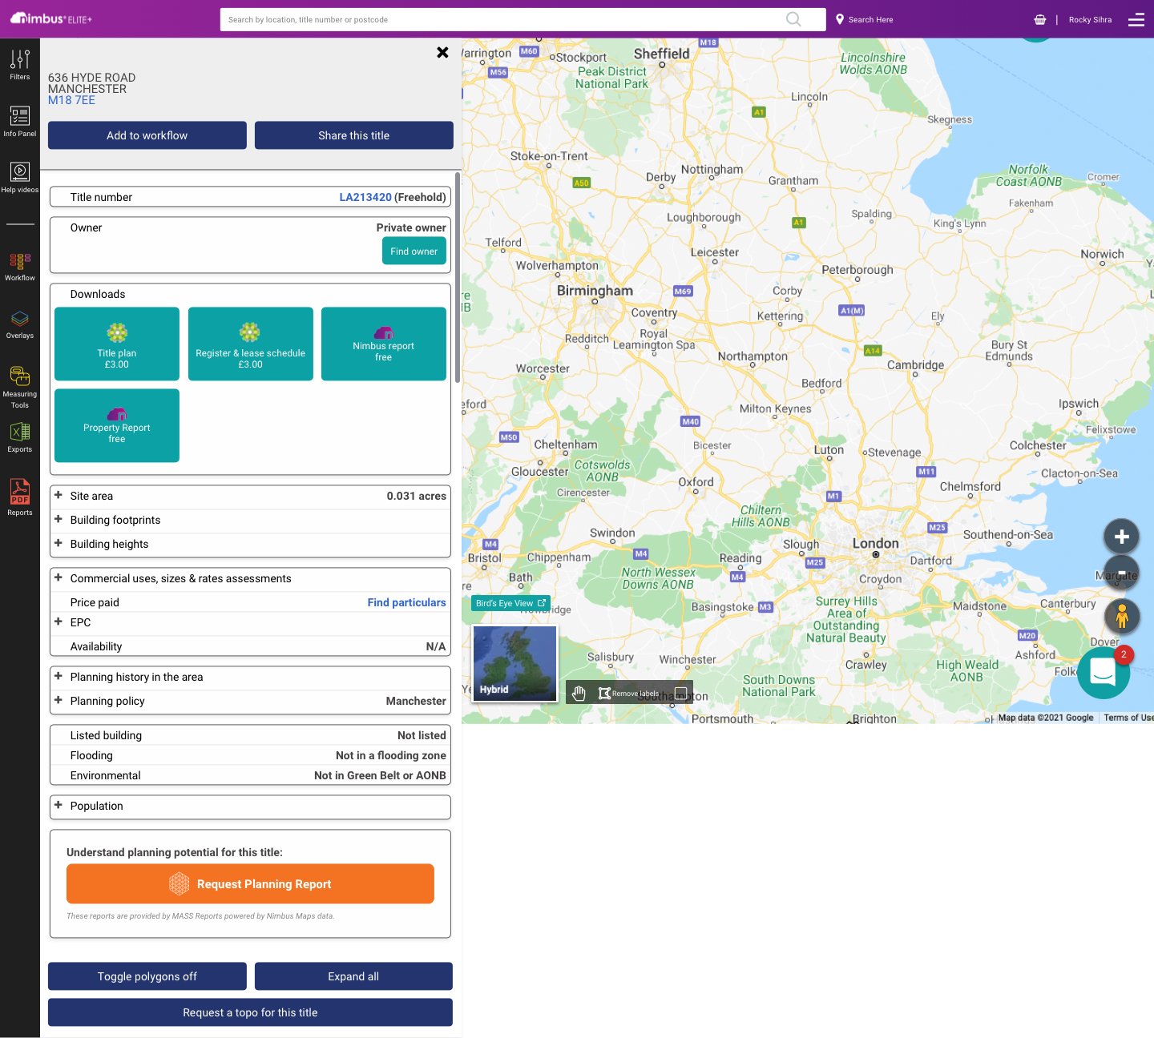Request a topo for this title
Screen dimensions: 1154x1038
click(x=250, y=1012)
